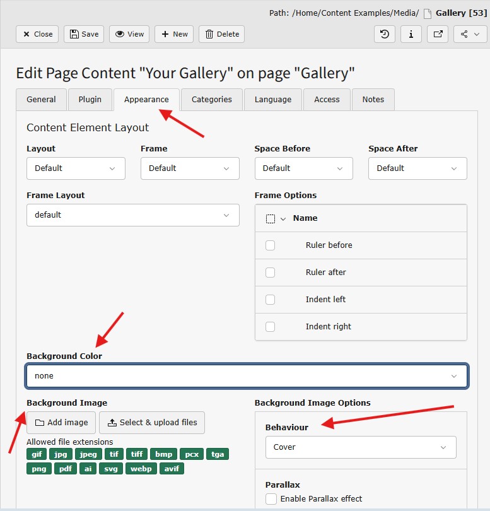The width and height of the screenshot is (490, 511).
Task: Click New to create content element
Action: 174,34
